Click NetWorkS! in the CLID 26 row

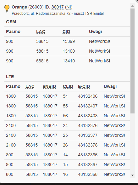pos(114,145)
